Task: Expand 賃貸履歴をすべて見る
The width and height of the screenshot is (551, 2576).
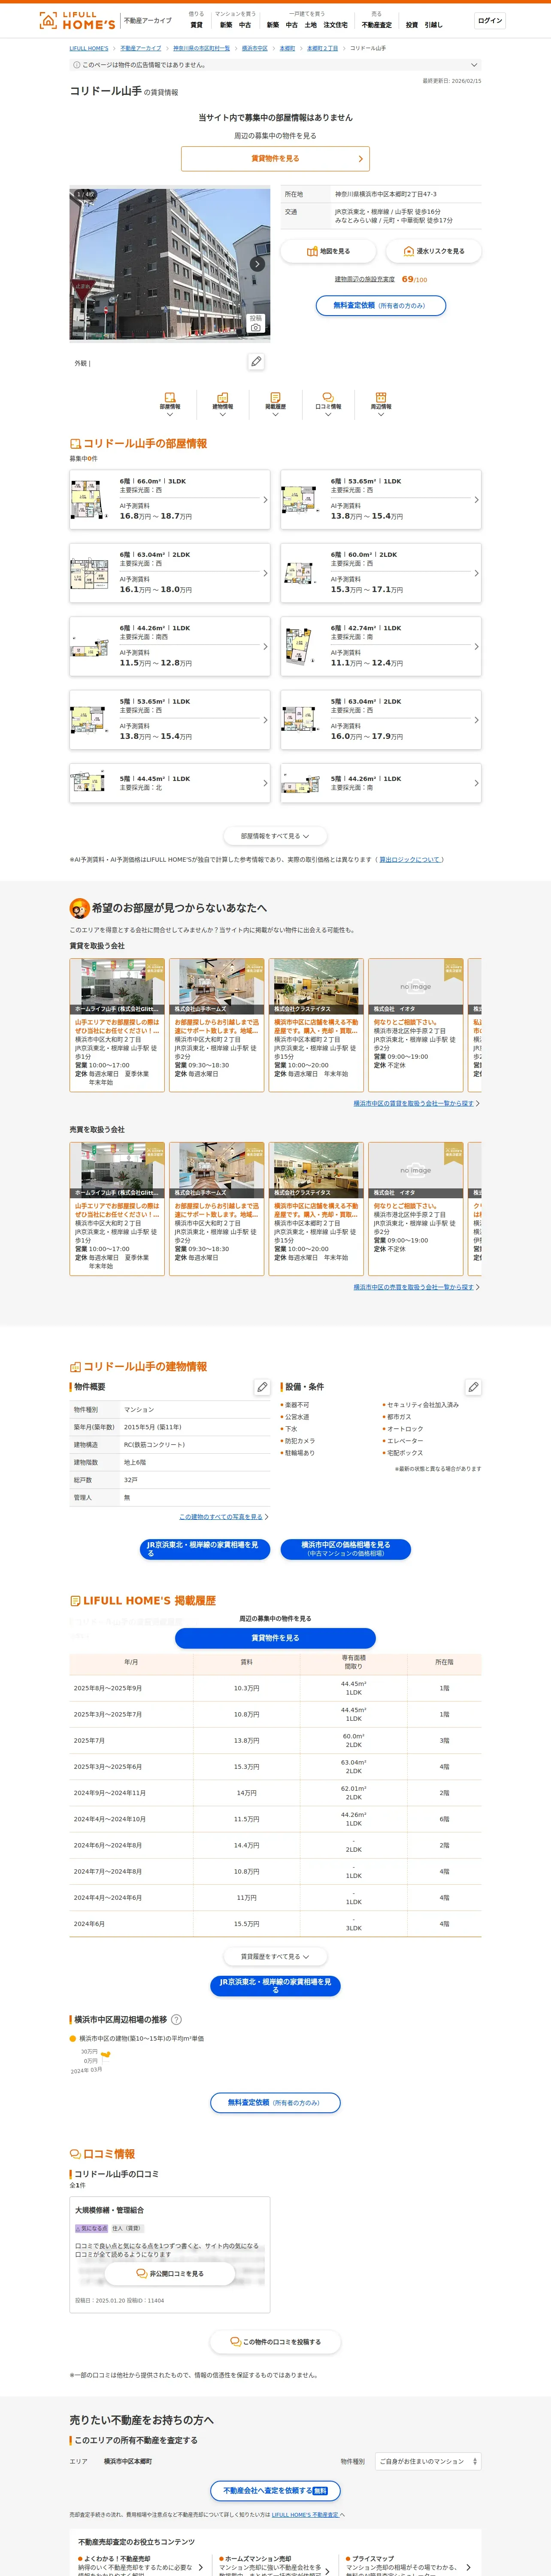Action: pyautogui.click(x=275, y=1957)
